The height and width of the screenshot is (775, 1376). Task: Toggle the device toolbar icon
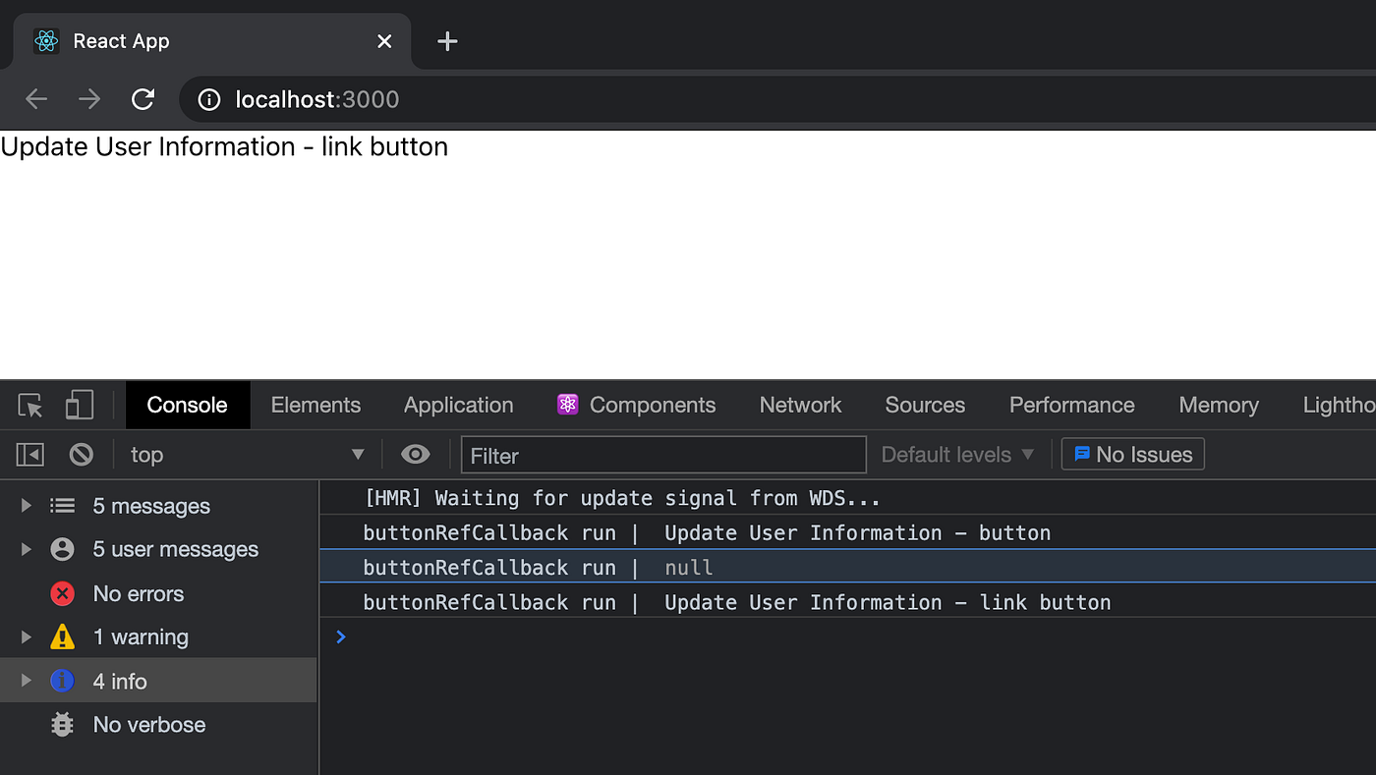coord(79,406)
